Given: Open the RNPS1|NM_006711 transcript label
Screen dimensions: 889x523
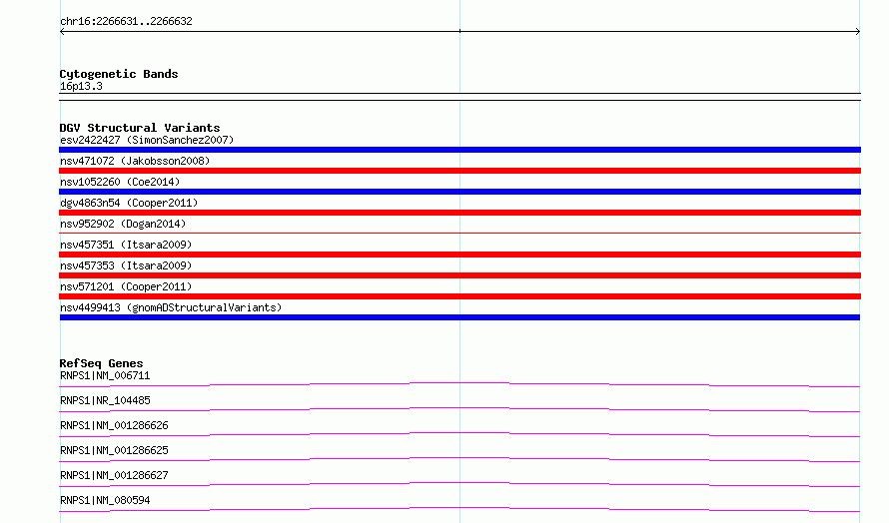Looking at the screenshot, I should (105, 375).
